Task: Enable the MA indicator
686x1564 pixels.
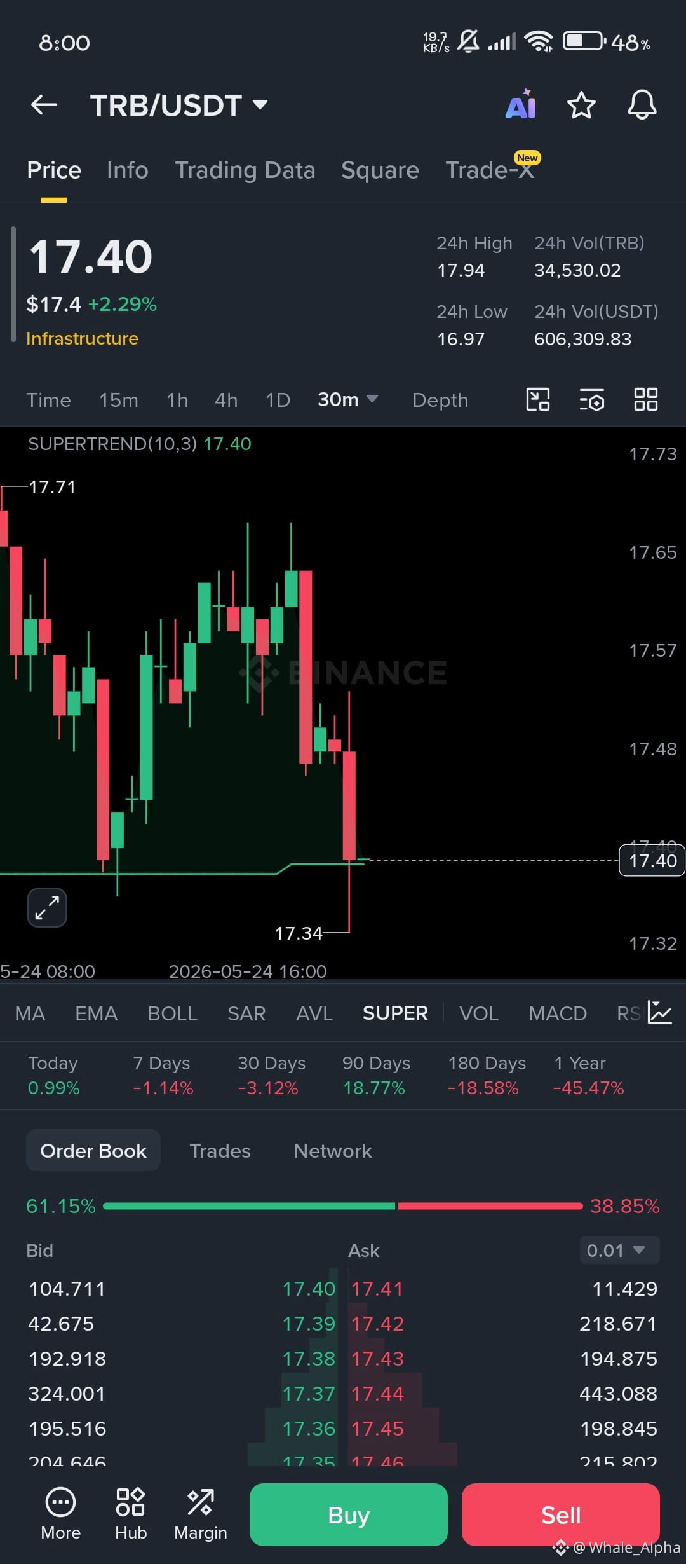Action: (30, 1013)
